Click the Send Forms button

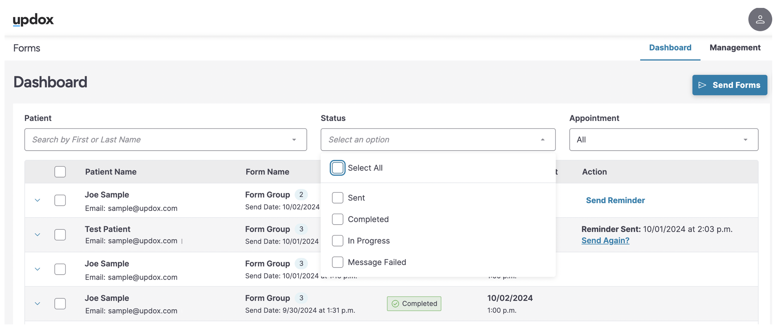(x=730, y=85)
